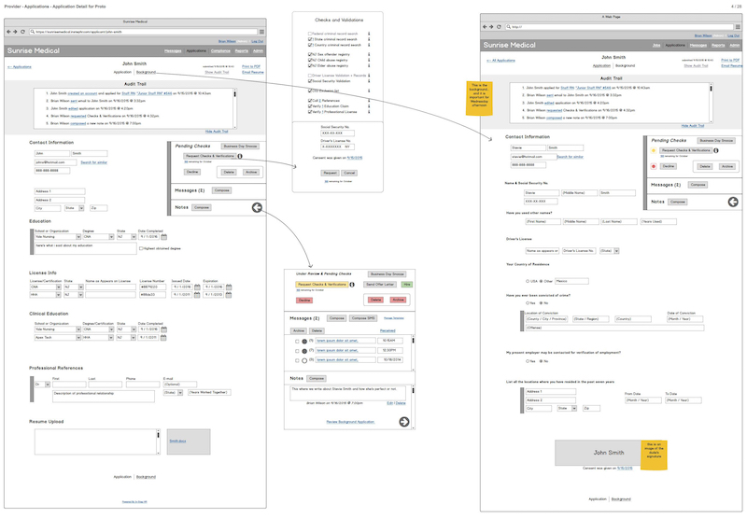Click red status dot beside Decline, right page

(x=654, y=167)
